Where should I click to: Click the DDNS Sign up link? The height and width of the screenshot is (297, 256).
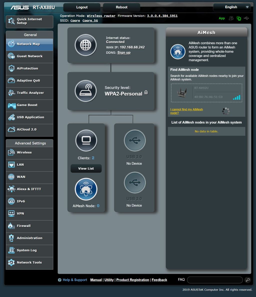124,53
